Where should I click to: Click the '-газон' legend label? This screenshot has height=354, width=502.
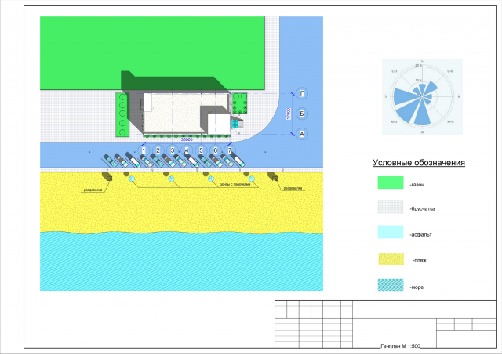click(x=417, y=185)
